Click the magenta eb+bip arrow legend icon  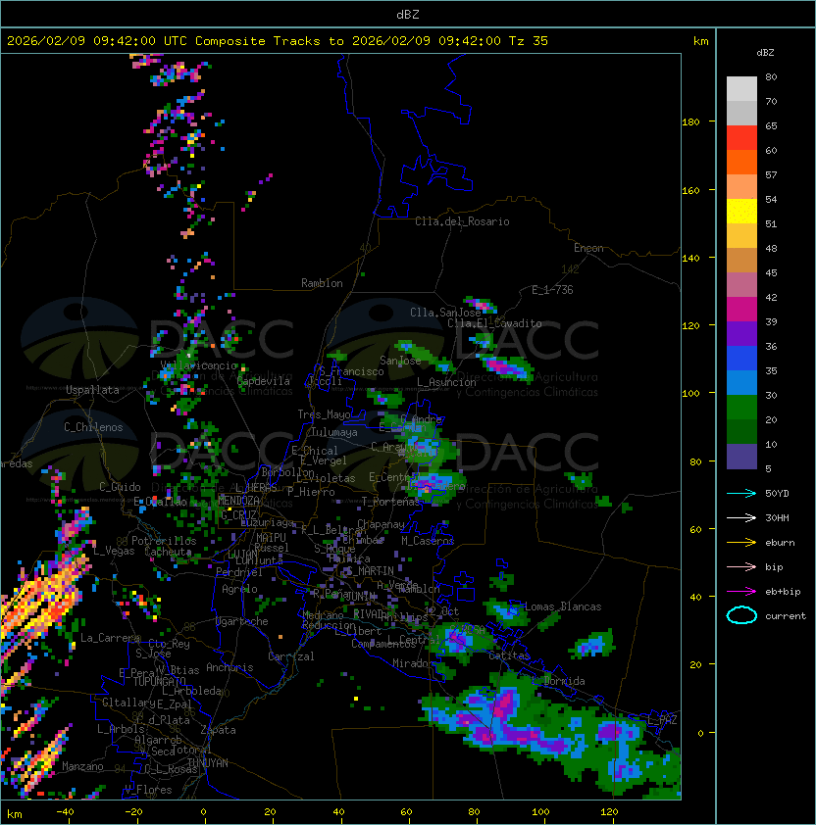[741, 592]
